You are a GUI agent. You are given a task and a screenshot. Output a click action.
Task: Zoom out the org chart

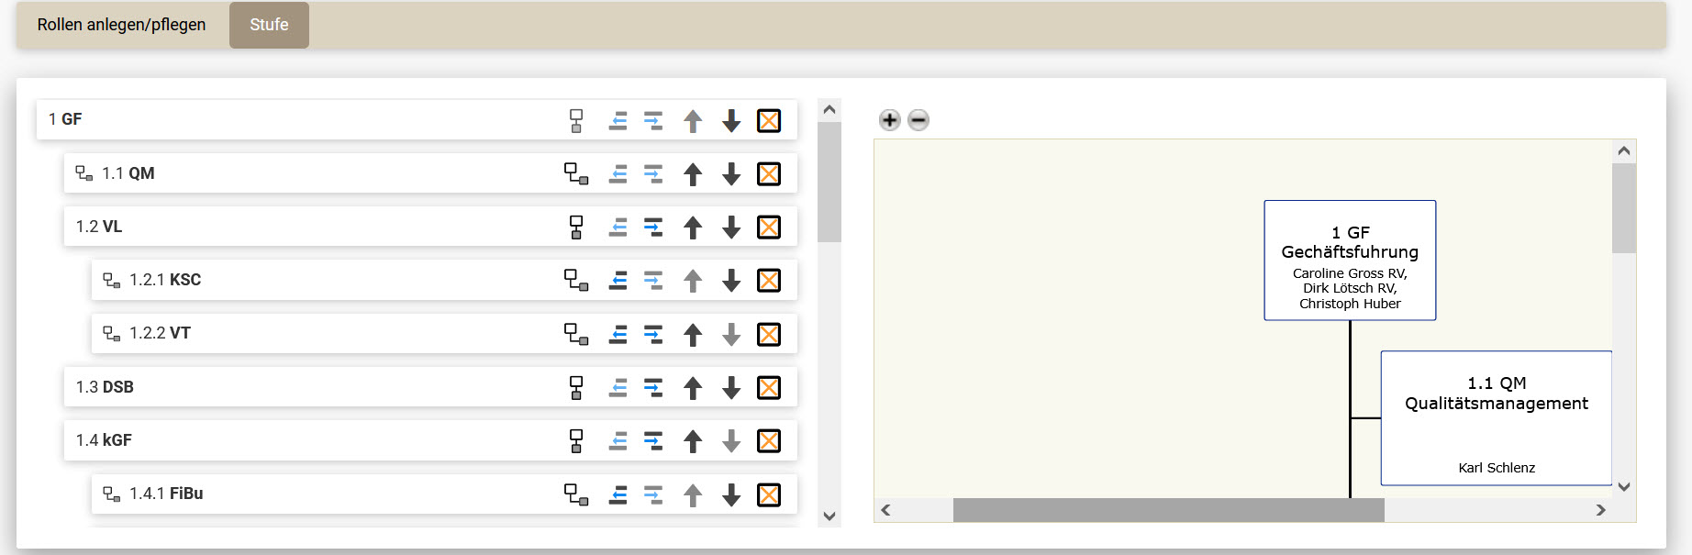pyautogui.click(x=918, y=120)
